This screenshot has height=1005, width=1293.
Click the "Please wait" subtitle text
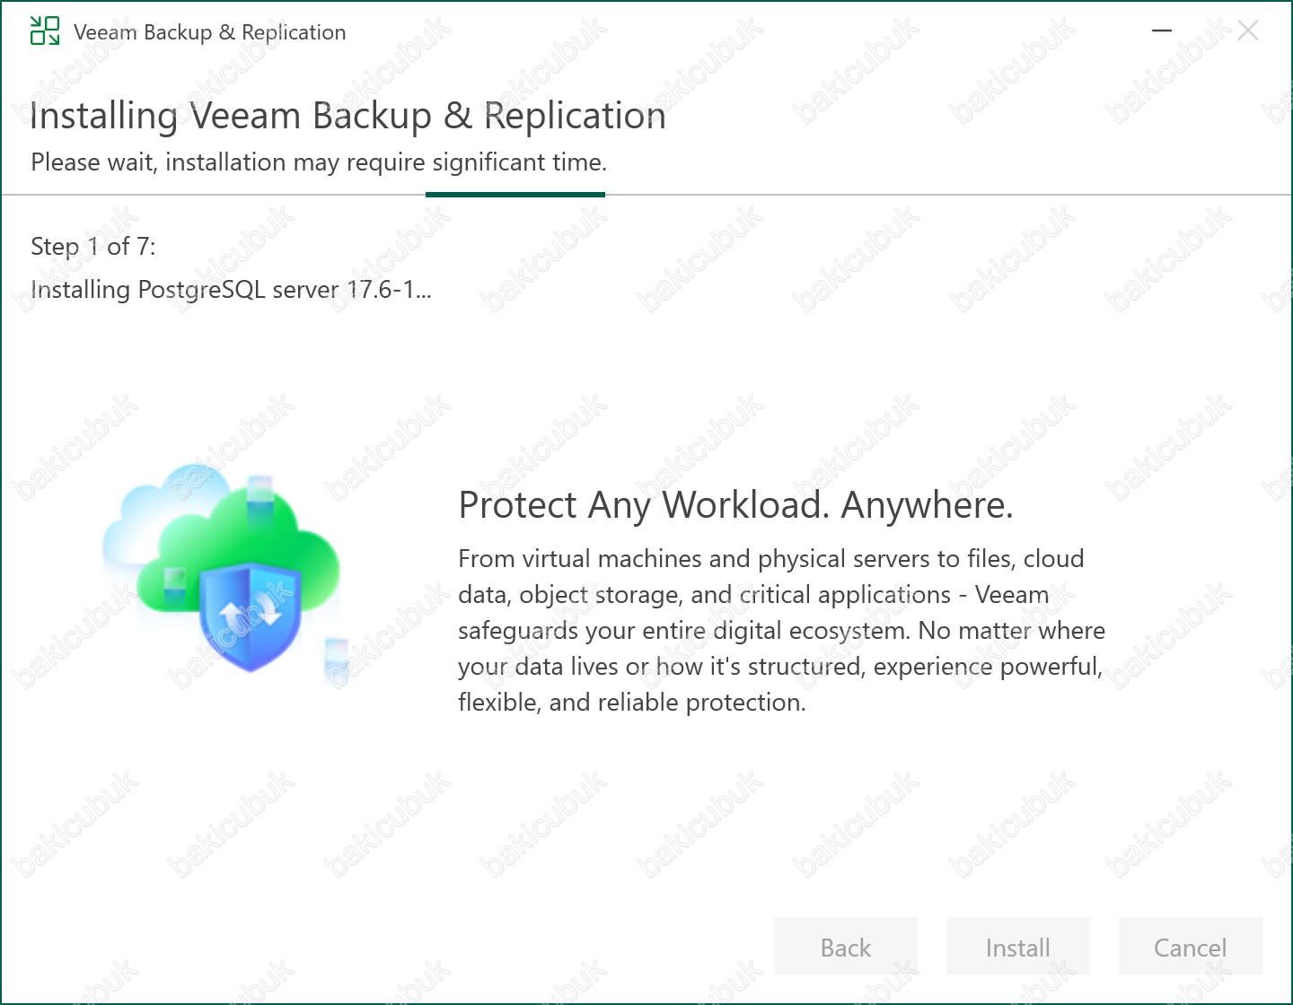319,162
